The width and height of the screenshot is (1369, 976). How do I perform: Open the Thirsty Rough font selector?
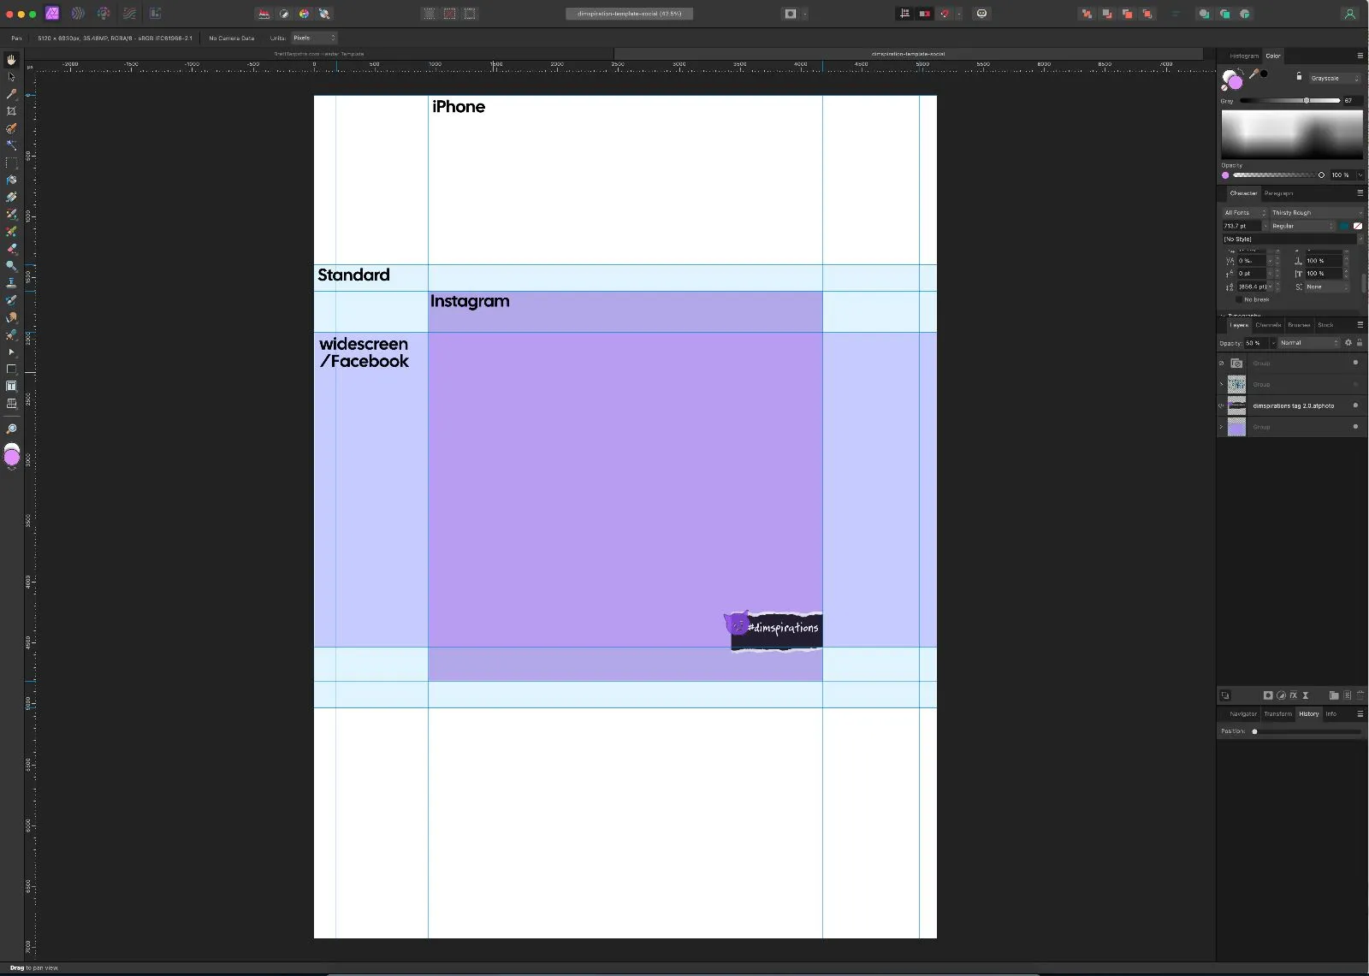(x=1315, y=212)
